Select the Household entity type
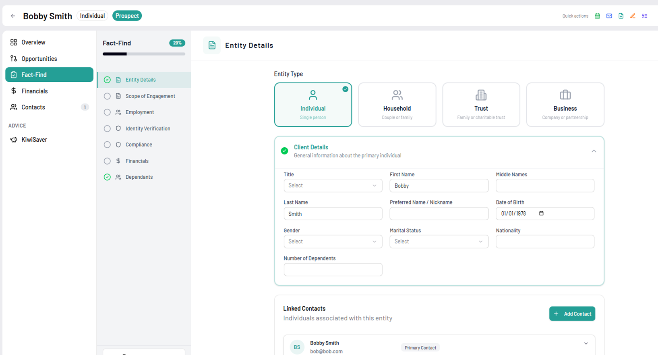This screenshot has height=355, width=658. pyautogui.click(x=397, y=105)
